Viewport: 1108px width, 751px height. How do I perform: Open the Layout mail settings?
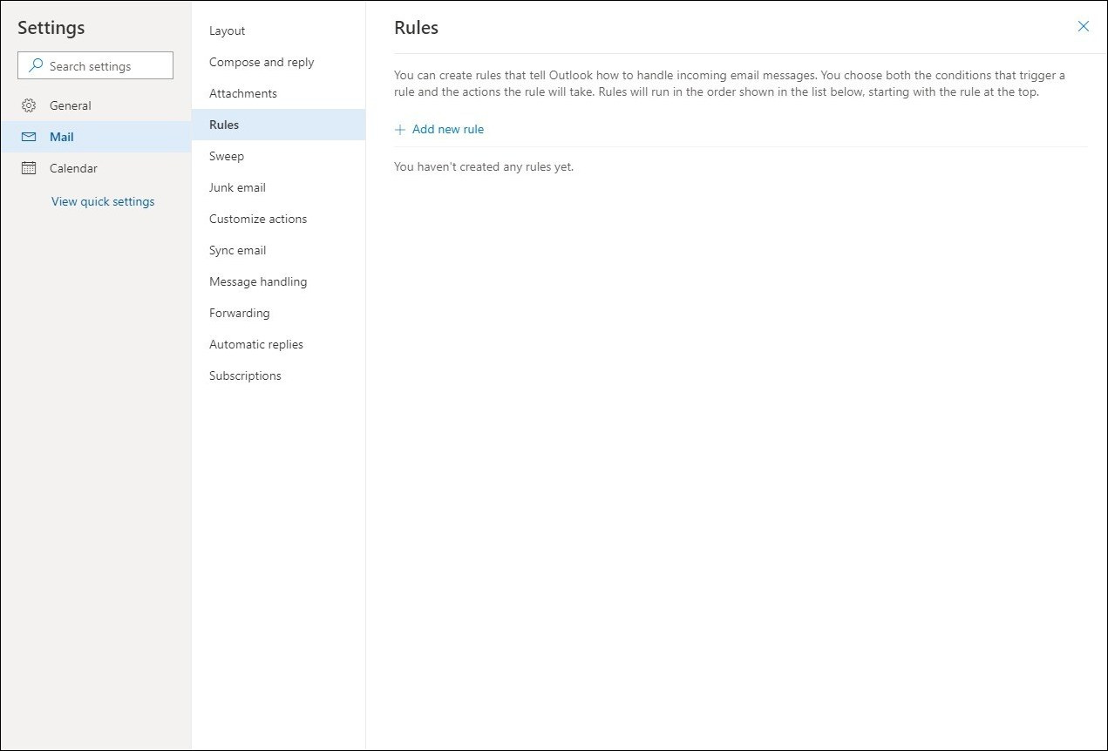[x=279, y=30]
